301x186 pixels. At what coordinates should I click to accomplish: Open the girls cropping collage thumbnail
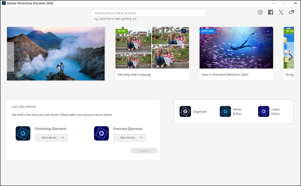pyautogui.click(x=152, y=48)
